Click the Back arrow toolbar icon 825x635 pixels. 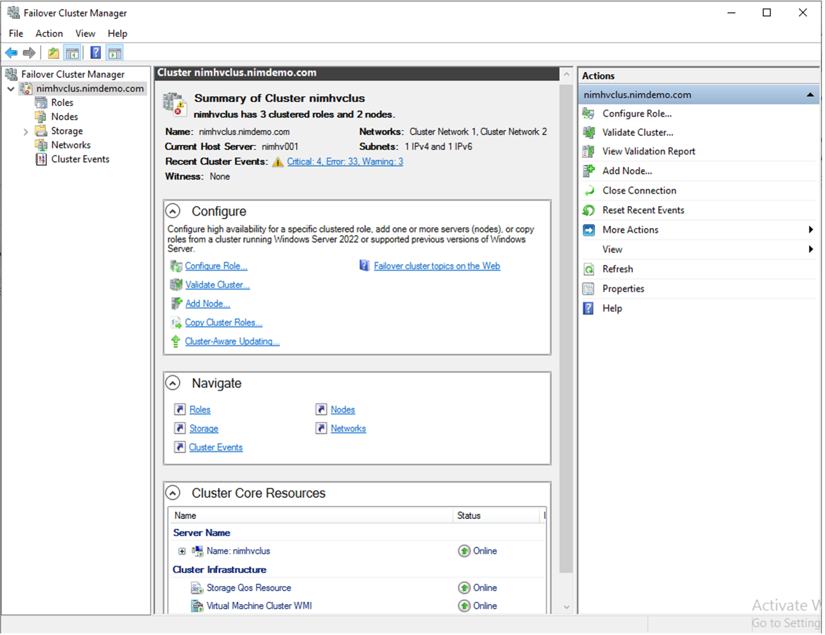point(11,53)
